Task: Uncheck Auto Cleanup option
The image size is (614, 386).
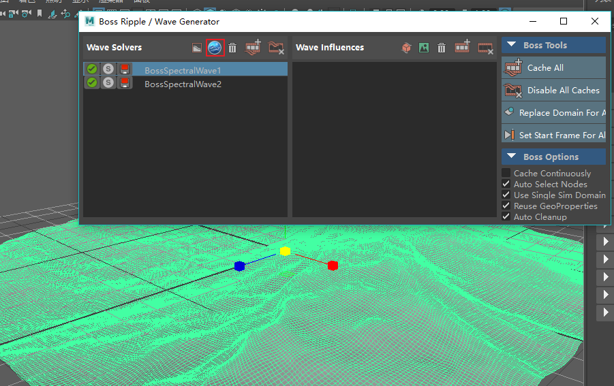Action: tap(506, 216)
